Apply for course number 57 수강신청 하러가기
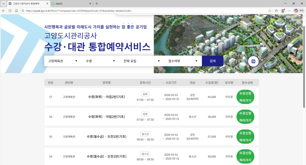This screenshot has width=306, height=165. [245, 97]
